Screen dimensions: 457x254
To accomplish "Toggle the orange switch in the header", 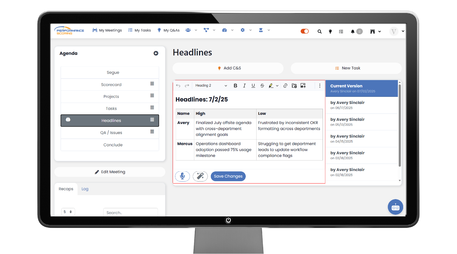I will pos(305,31).
